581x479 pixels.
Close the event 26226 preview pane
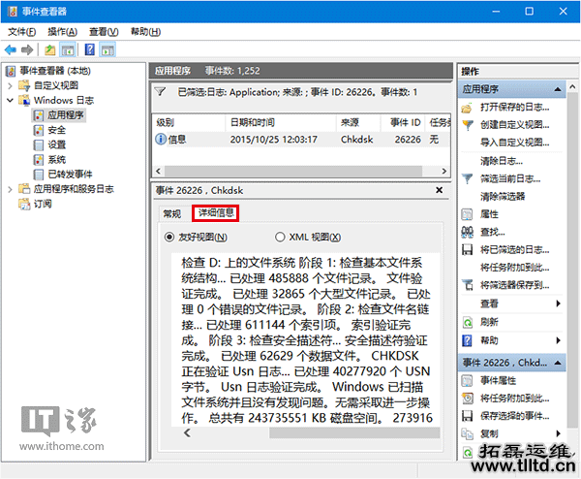439,190
